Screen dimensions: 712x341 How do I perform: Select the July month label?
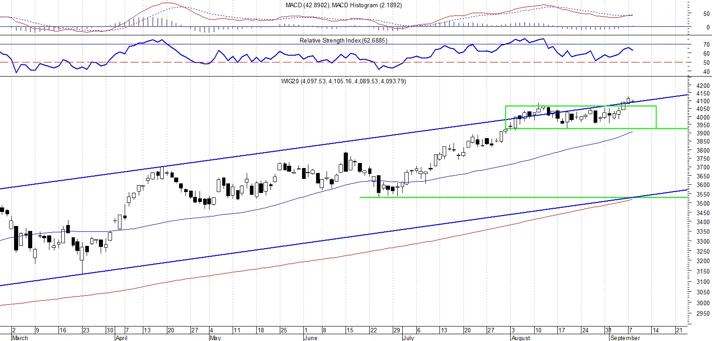tap(408, 338)
